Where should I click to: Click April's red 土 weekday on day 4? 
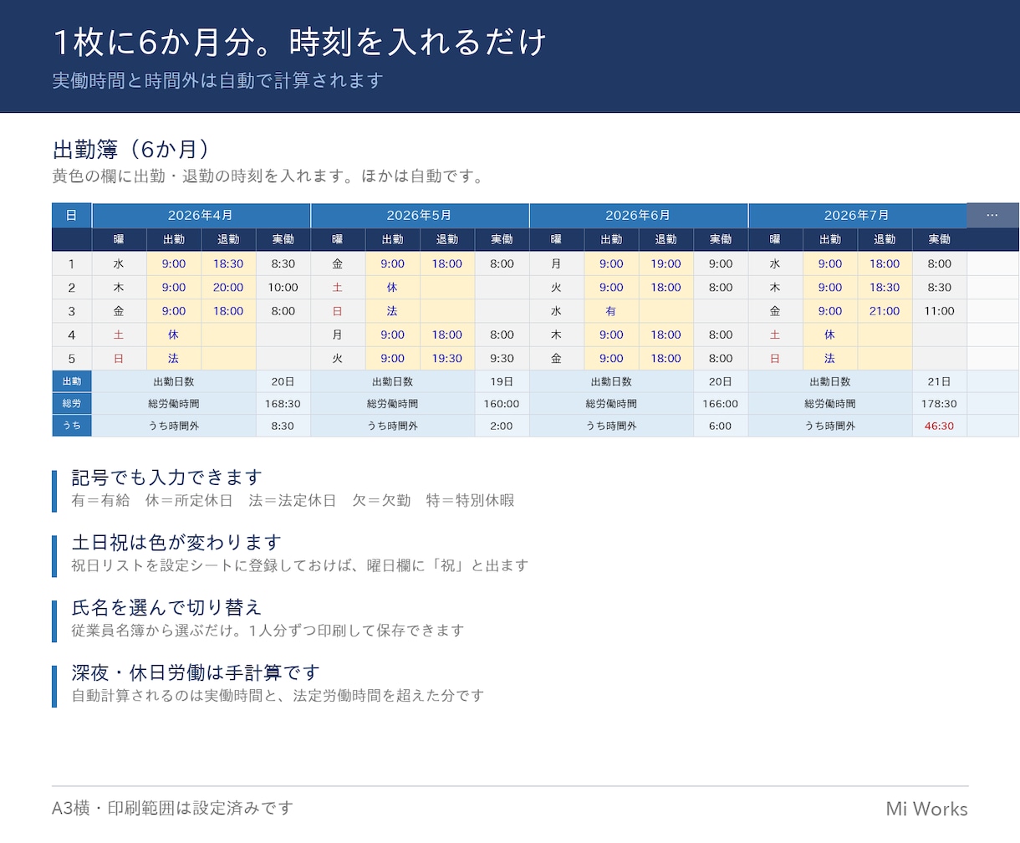tap(119, 335)
